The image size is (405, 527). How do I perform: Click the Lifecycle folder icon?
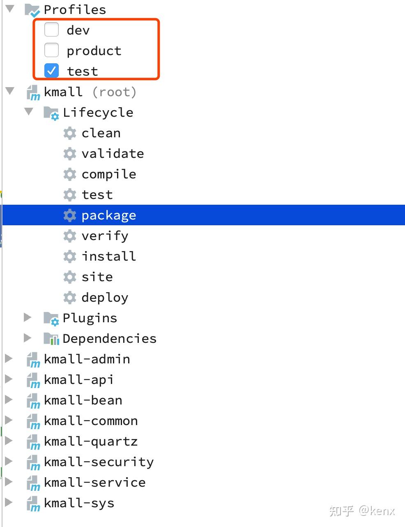tap(50, 112)
